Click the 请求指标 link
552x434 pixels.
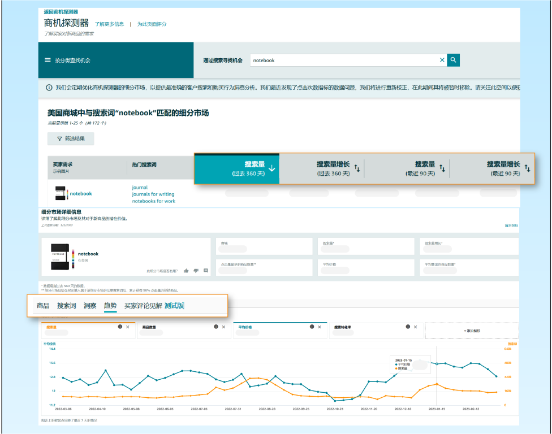[511, 225]
